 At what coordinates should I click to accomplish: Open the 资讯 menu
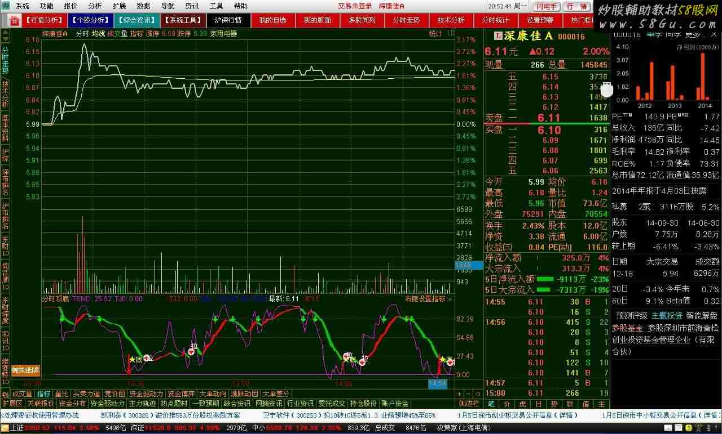pos(192,6)
